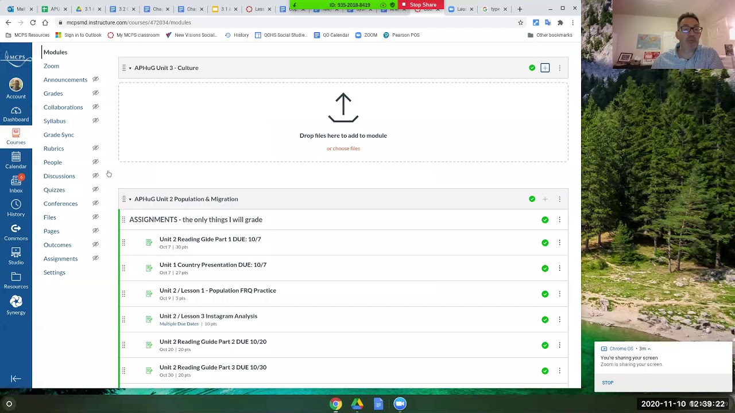Image resolution: width=735 pixels, height=413 pixels.
Task: Go to the Canvas Dashboard
Action: (x=16, y=114)
